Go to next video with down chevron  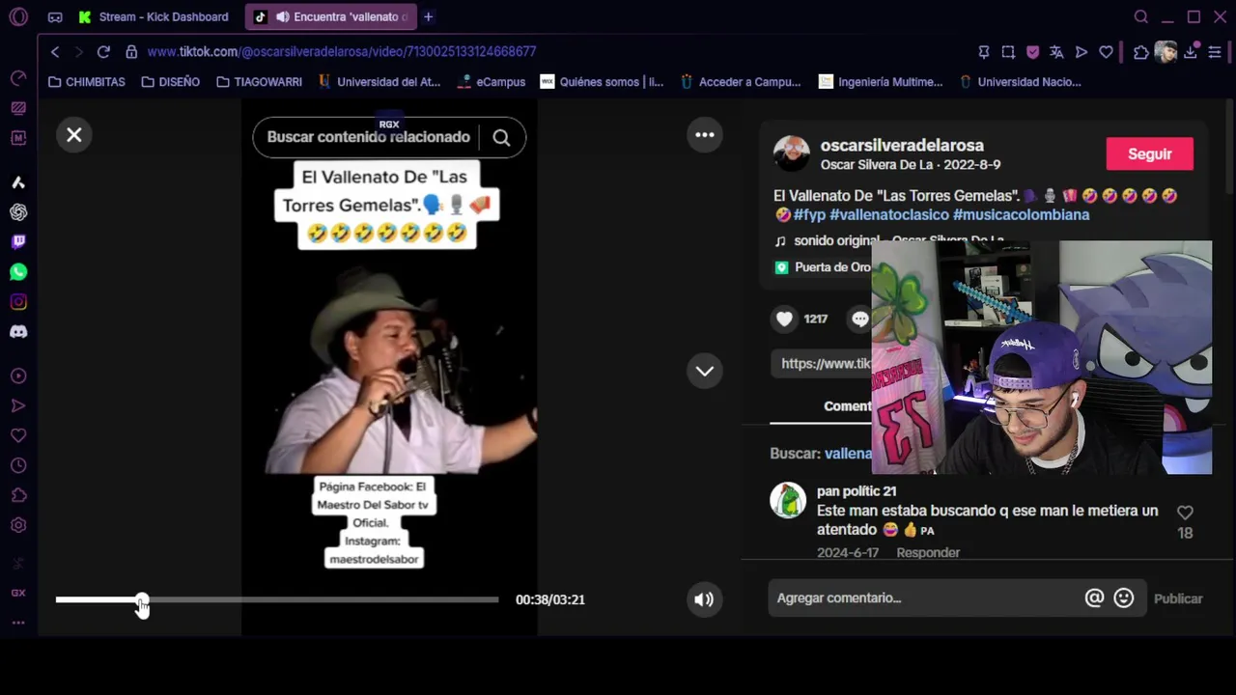tap(705, 371)
